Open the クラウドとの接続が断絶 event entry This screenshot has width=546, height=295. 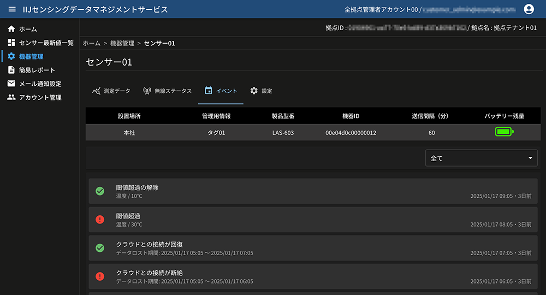tap(312, 276)
